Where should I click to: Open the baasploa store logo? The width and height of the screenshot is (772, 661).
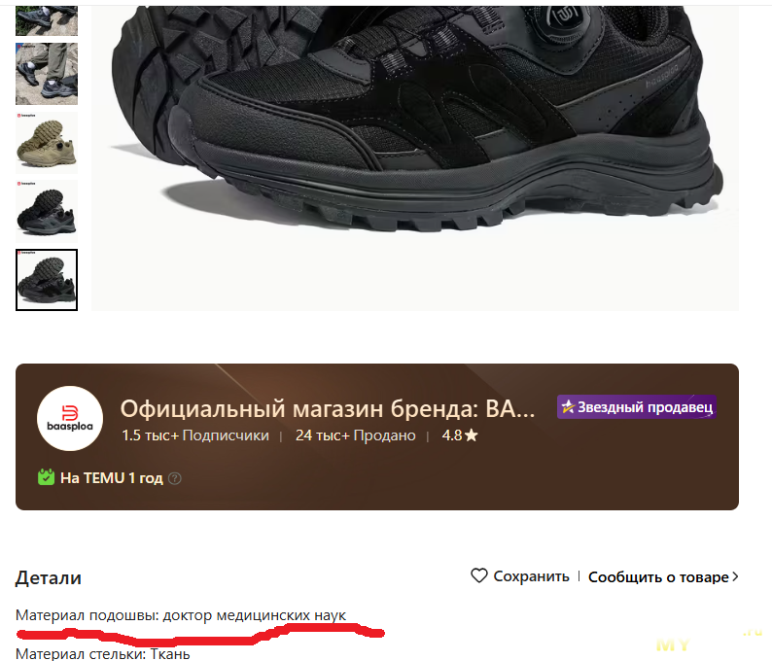coord(70,418)
